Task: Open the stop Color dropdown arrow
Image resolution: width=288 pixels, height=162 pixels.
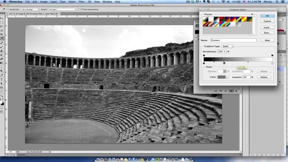Action: click(227, 77)
